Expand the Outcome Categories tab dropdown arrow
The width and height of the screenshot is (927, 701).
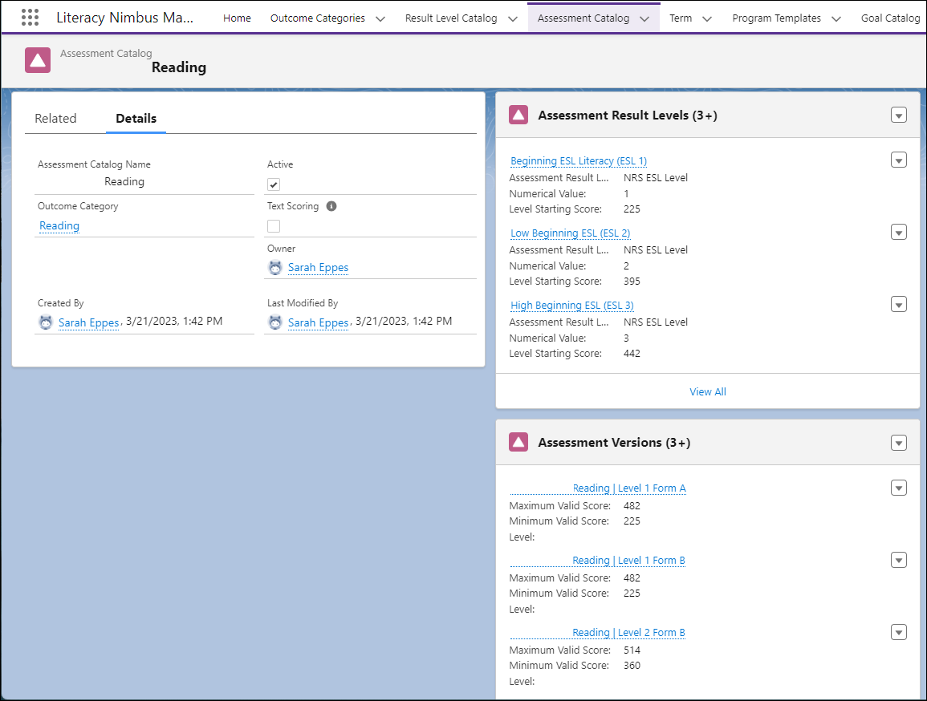[380, 18]
